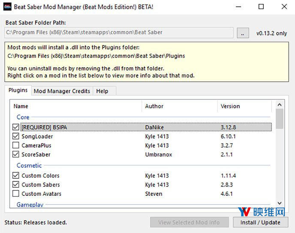Switch to the Mod Manager Credits tab
This screenshot has width=295, height=233.
tap(62, 91)
